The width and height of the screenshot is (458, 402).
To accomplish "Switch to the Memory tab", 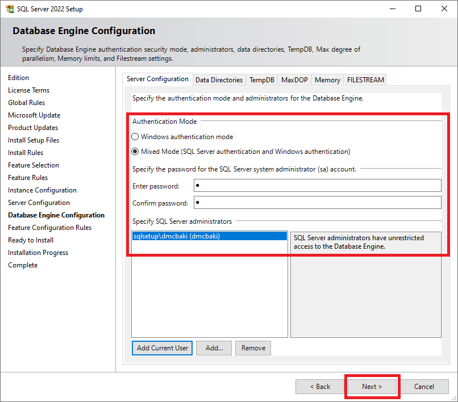I will pos(327,80).
